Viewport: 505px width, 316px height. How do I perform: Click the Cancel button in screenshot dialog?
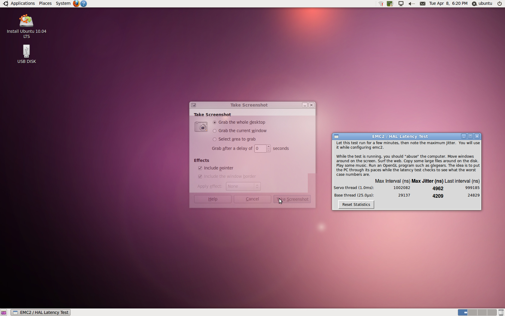coord(252,199)
